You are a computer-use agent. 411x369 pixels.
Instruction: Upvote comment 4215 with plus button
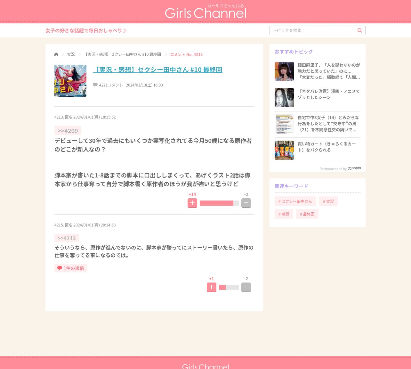coord(212,287)
